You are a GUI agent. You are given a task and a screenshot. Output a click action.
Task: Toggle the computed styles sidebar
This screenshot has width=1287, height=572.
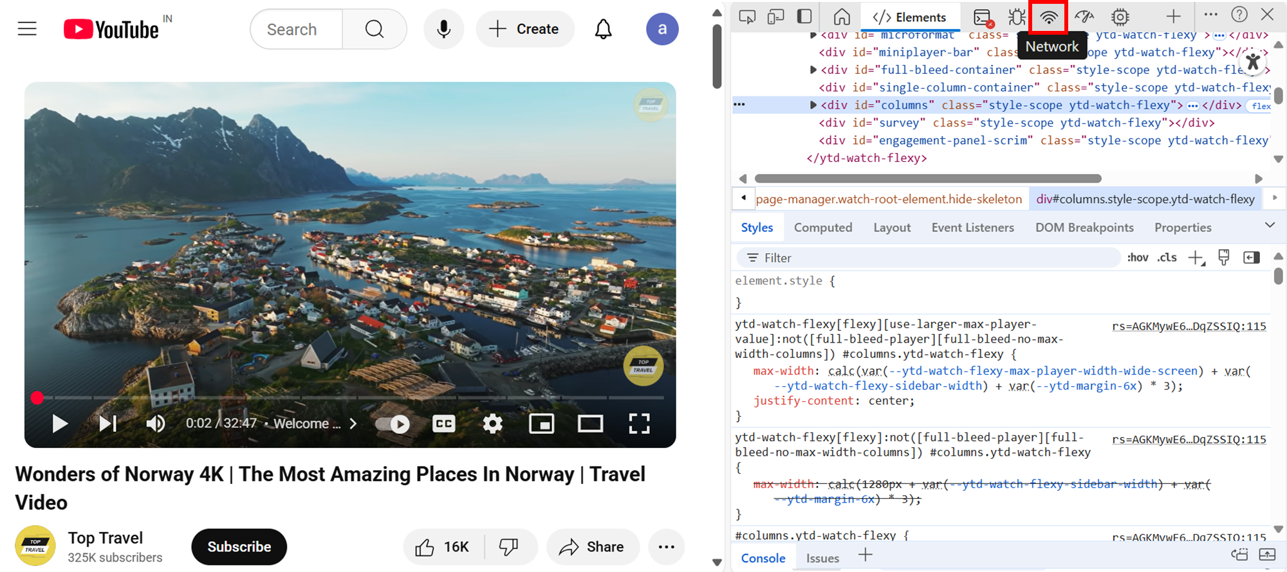(1252, 258)
